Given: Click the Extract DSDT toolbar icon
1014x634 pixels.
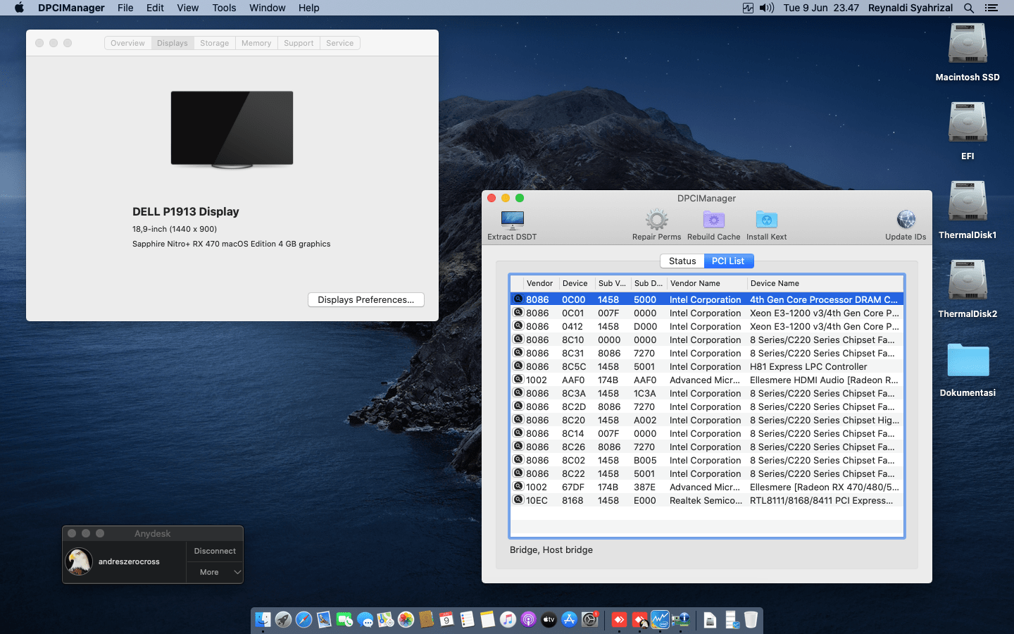Looking at the screenshot, I should (x=512, y=220).
